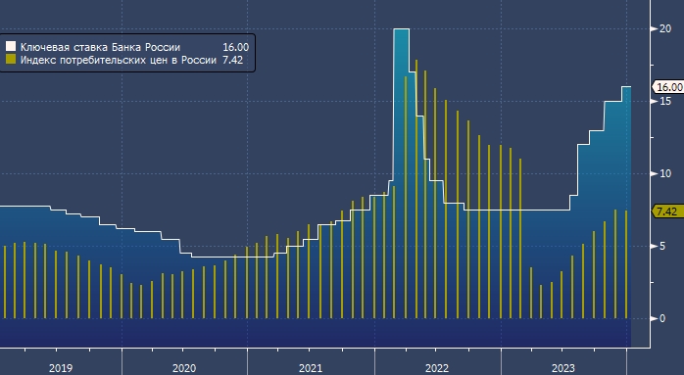Click the y-axis label 15

click(x=665, y=101)
